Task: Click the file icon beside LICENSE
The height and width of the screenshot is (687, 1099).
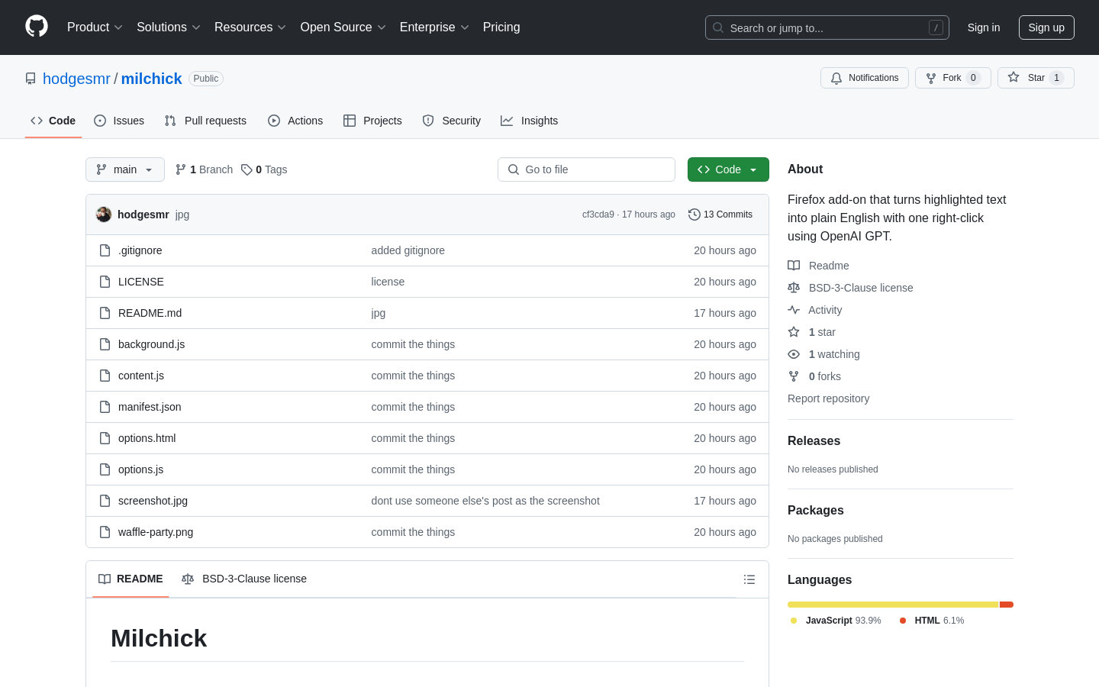Action: click(x=105, y=282)
